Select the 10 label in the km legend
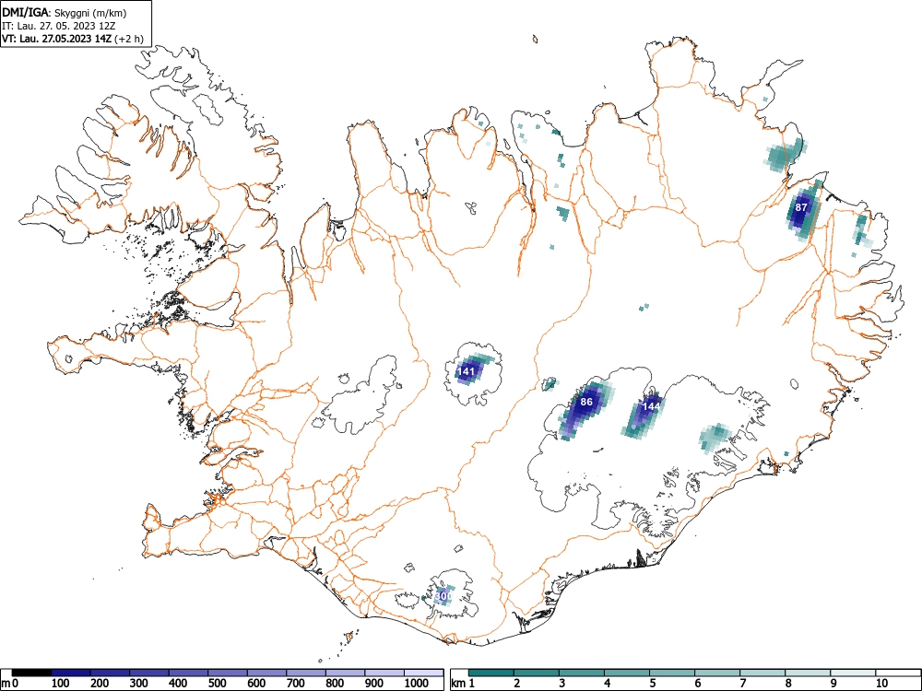922x691 pixels. [x=881, y=684]
